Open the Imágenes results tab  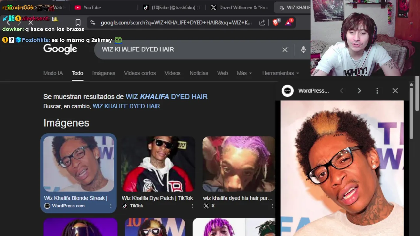104,73
